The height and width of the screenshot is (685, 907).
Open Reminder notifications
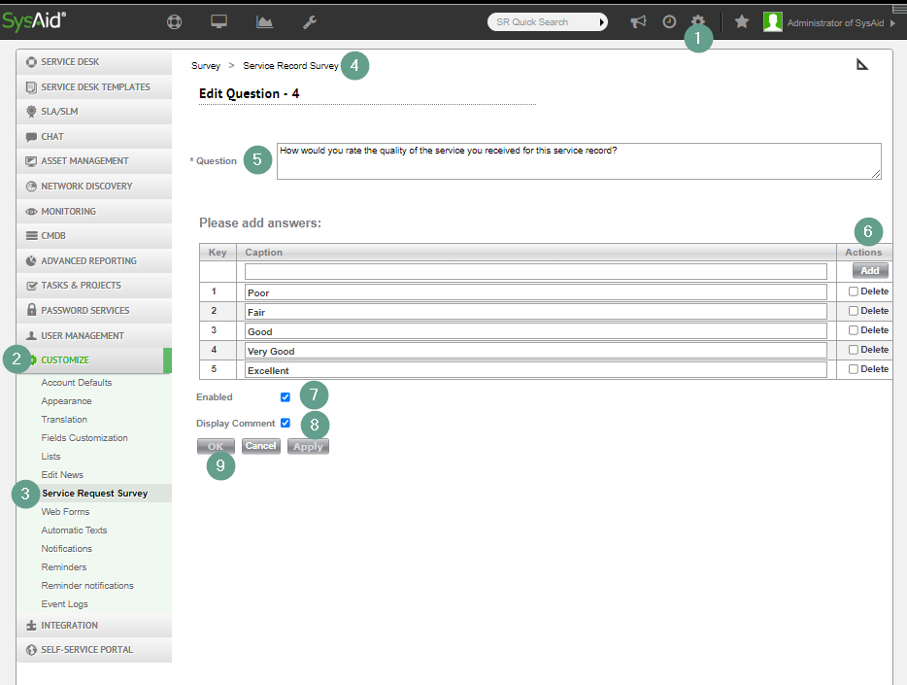(x=87, y=586)
